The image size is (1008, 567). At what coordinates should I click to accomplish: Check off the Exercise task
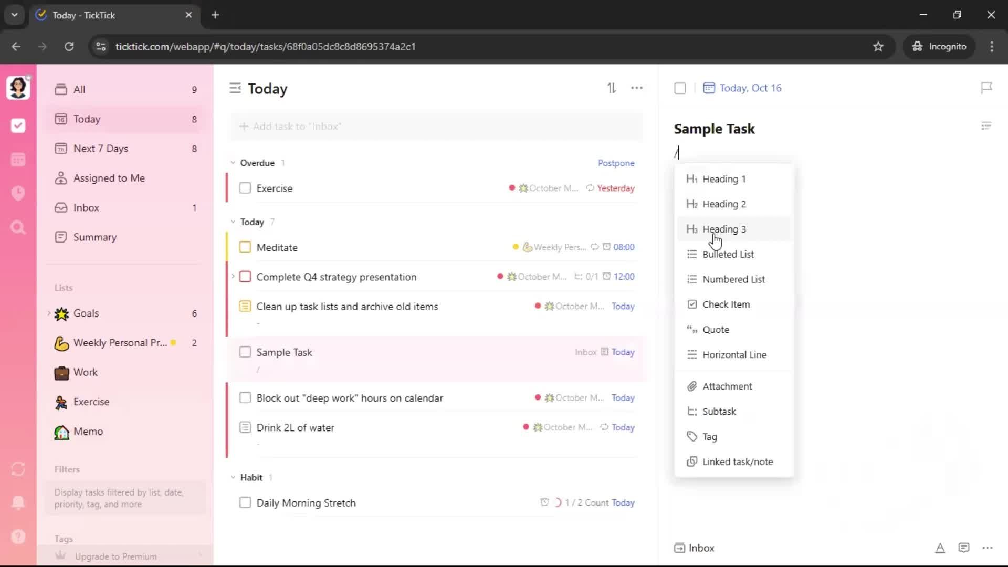tap(245, 188)
